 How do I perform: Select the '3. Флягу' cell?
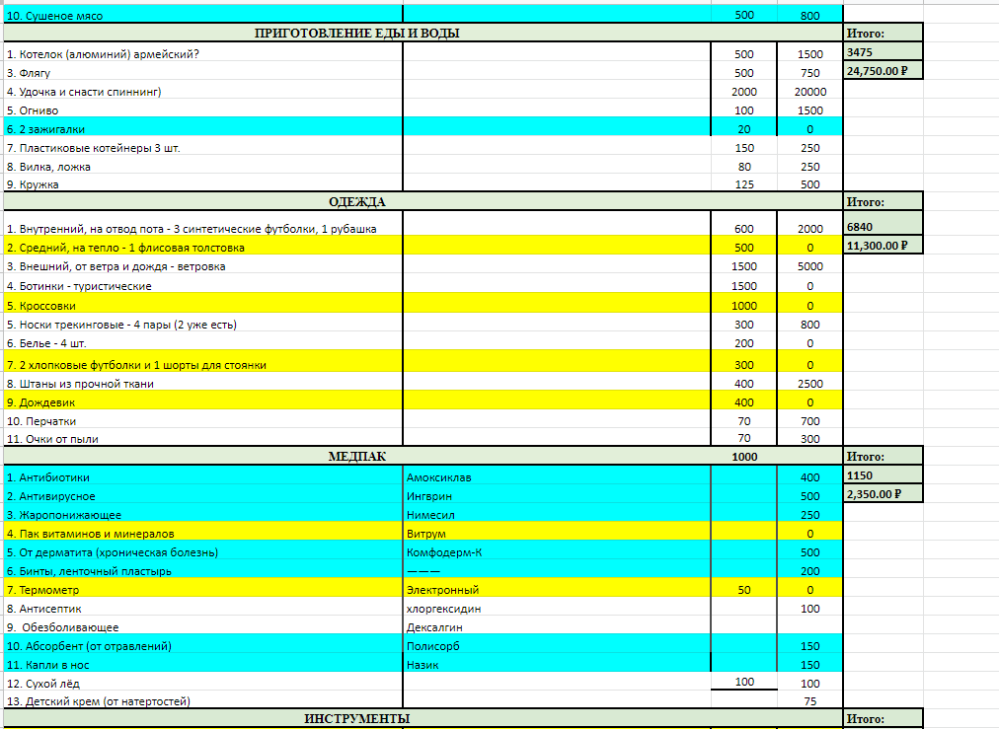203,73
